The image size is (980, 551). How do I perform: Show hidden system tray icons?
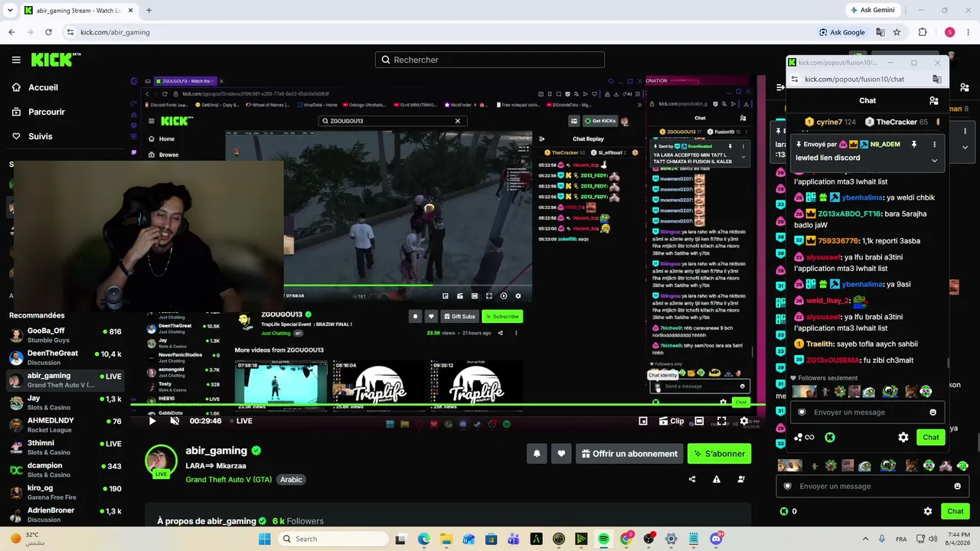(x=865, y=539)
